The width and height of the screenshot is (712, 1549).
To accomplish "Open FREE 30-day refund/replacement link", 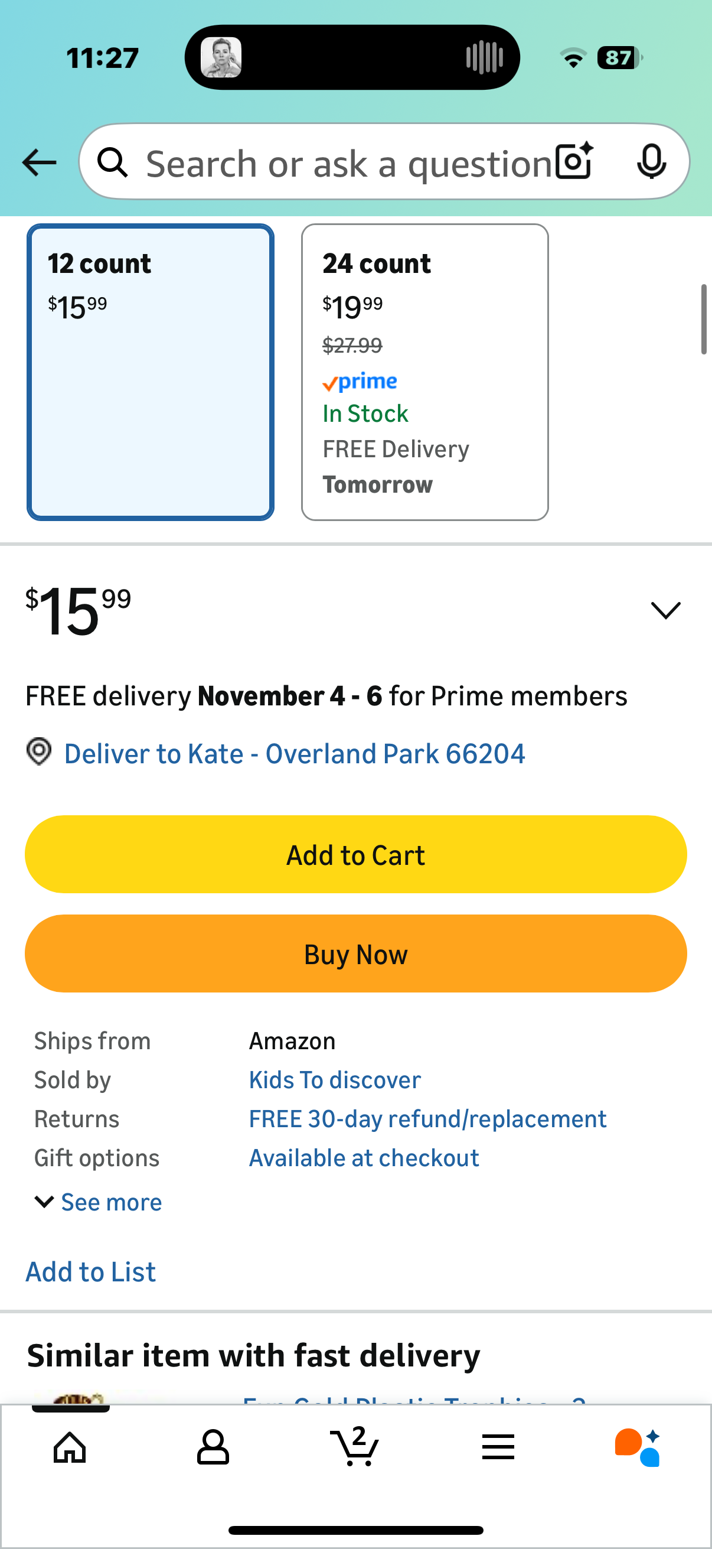I will 427,1119.
